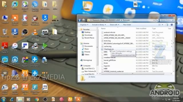Open the Recycle Bin desktop icon
Image resolution: width=183 pixels, height=102 pixels.
[x=5, y=33]
